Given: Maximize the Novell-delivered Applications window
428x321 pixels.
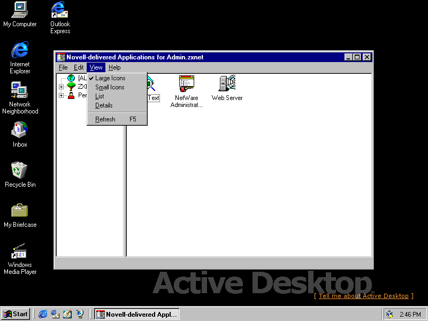Looking at the screenshot, I should [x=357, y=57].
